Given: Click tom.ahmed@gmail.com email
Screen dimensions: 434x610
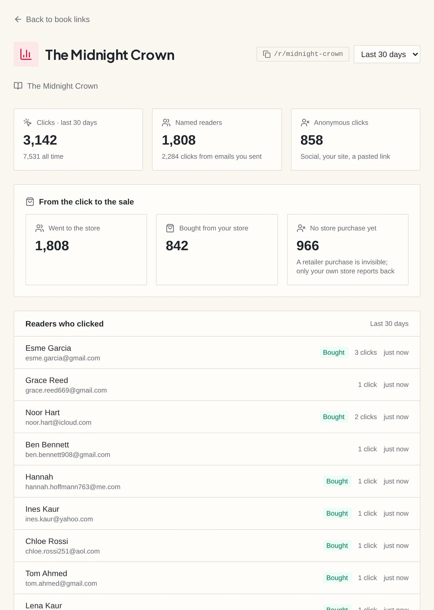Looking at the screenshot, I should (61, 583).
